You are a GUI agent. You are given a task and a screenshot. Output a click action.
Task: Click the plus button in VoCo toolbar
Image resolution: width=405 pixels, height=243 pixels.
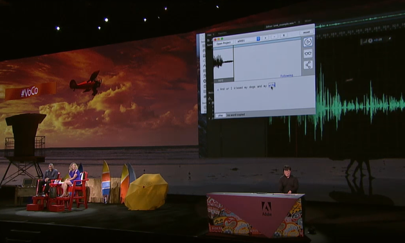tap(265, 38)
